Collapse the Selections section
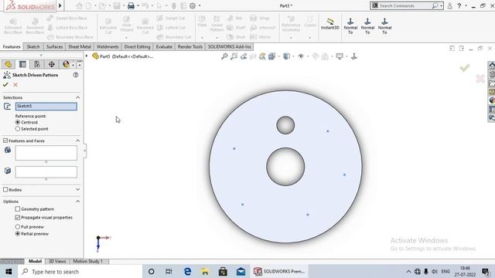The height and width of the screenshot is (278, 495). click(77, 97)
